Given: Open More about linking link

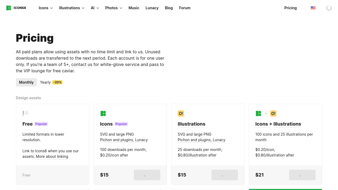Looking at the screenshot, I should click(52, 156).
